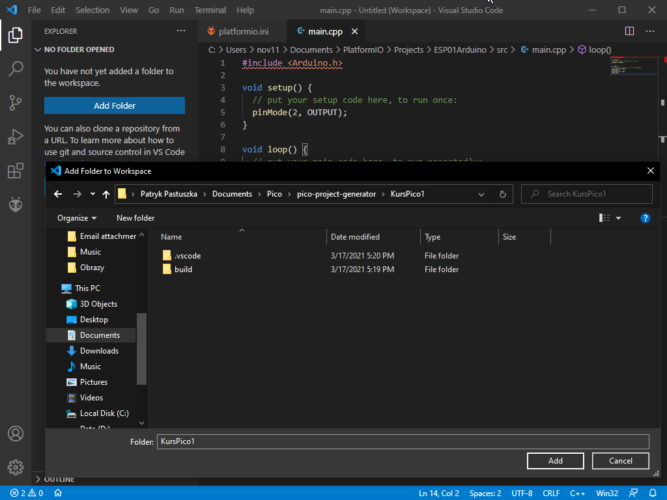Open the Selection menu
The image size is (667, 500).
92,10
